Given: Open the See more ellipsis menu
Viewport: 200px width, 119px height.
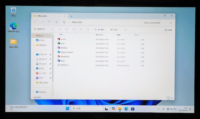Looking at the screenshot, I should click(125, 30).
